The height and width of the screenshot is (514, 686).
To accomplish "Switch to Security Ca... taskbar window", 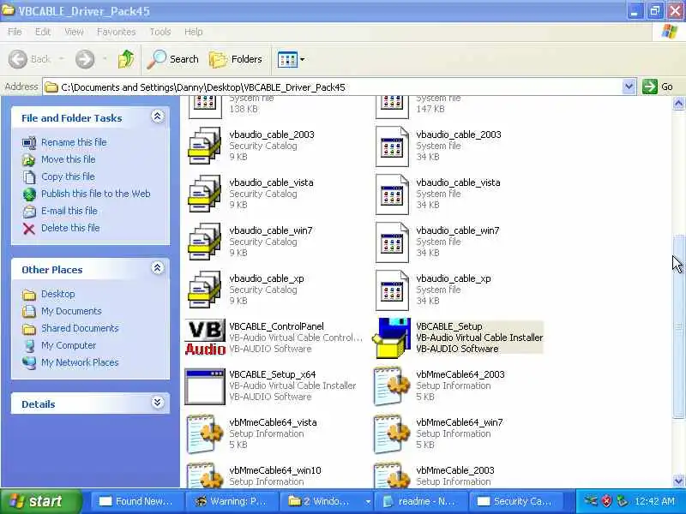I will [x=514, y=501].
